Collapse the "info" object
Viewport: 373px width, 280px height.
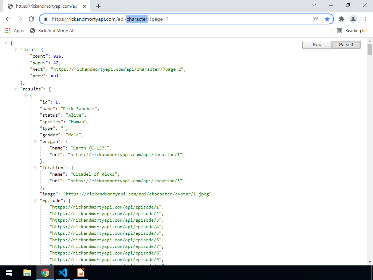pos(16,50)
